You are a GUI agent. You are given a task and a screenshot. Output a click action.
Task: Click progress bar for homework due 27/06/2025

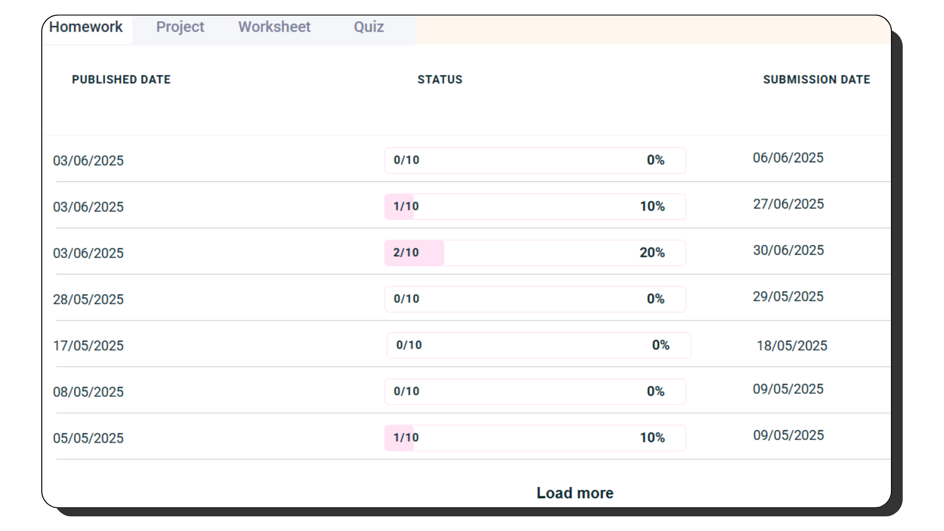[x=535, y=206]
